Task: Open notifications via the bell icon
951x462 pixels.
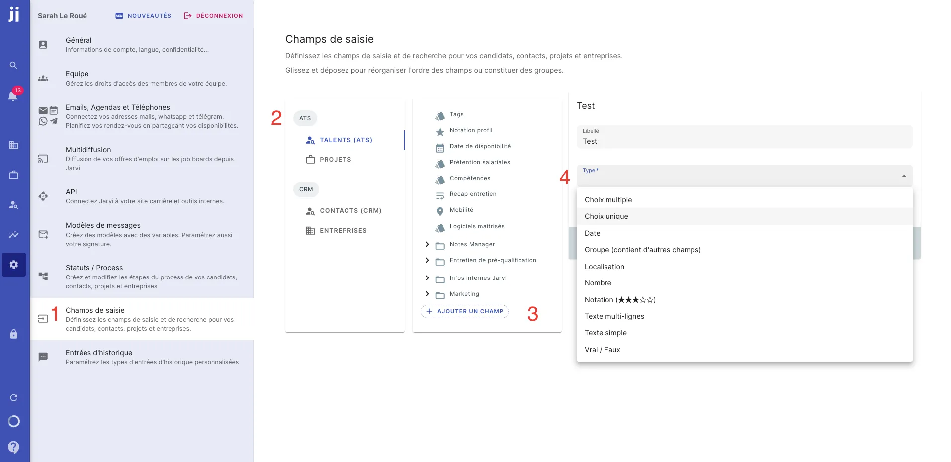Action: [x=13, y=96]
